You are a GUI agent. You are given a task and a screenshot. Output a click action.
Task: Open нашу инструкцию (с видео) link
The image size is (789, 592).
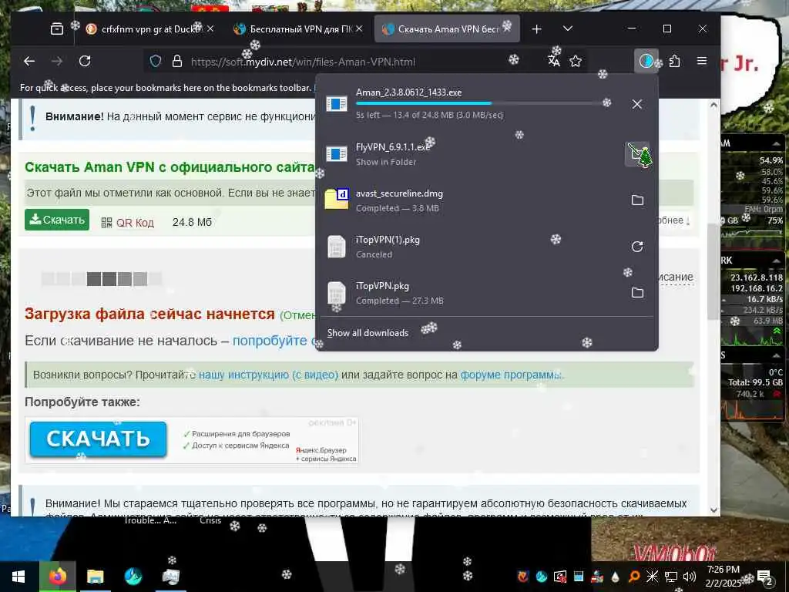(x=268, y=375)
